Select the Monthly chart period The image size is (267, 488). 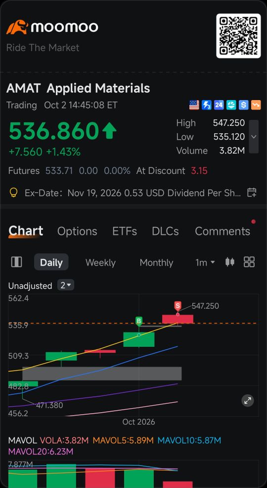(x=156, y=263)
